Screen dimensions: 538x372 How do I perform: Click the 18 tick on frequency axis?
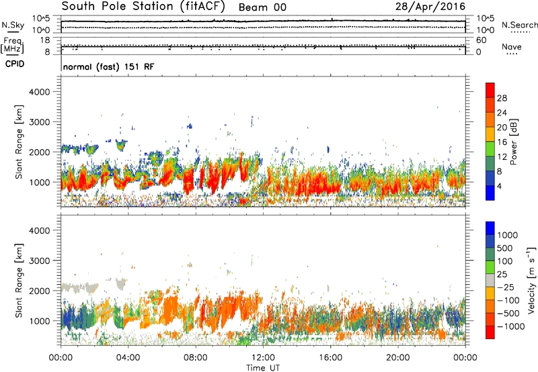click(45, 40)
